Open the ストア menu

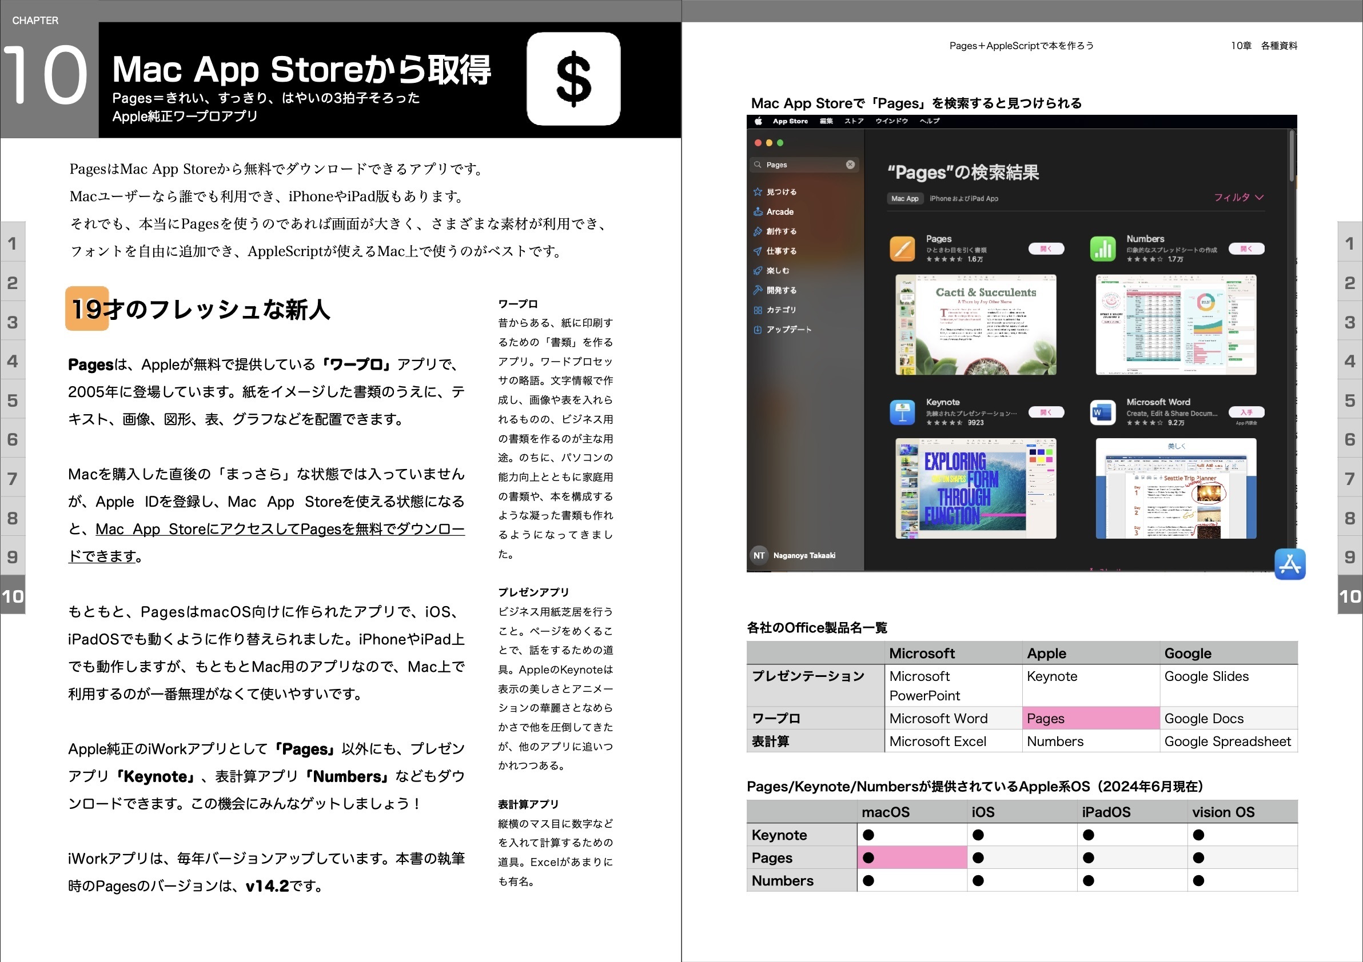[x=852, y=121]
